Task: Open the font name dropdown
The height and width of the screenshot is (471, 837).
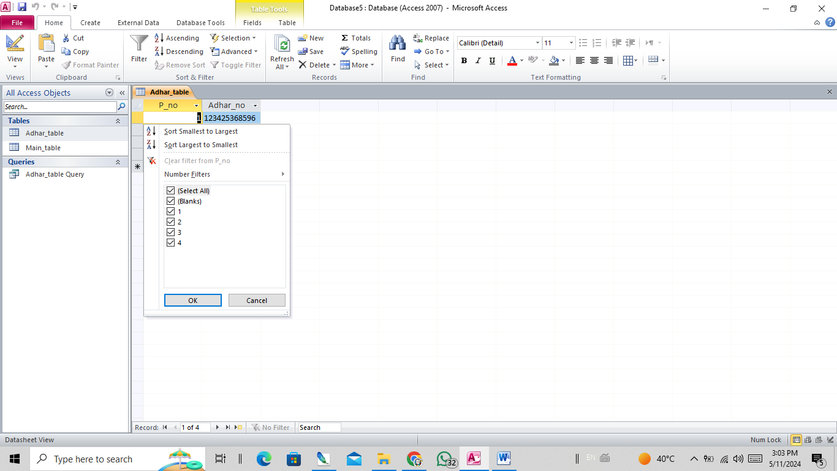Action: pyautogui.click(x=537, y=43)
